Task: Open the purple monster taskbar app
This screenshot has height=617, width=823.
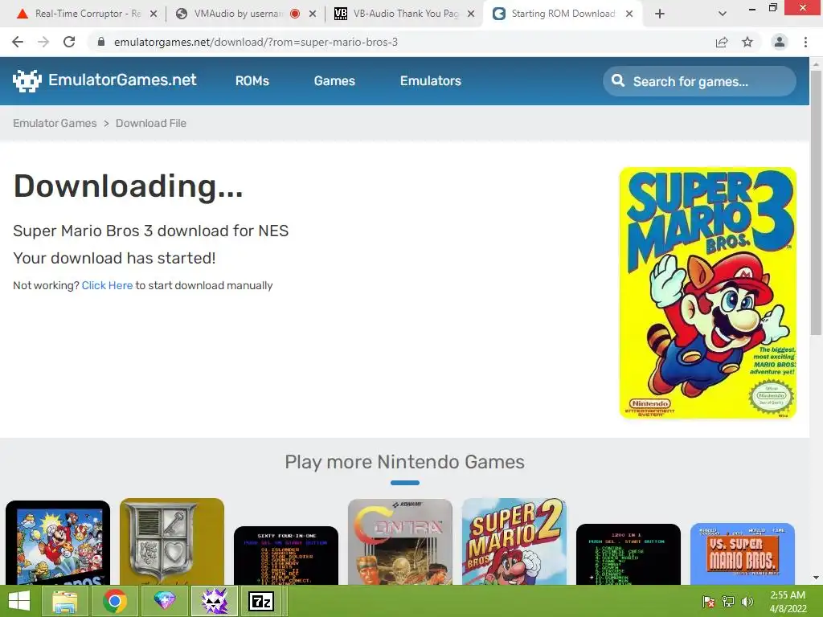Action: point(214,601)
